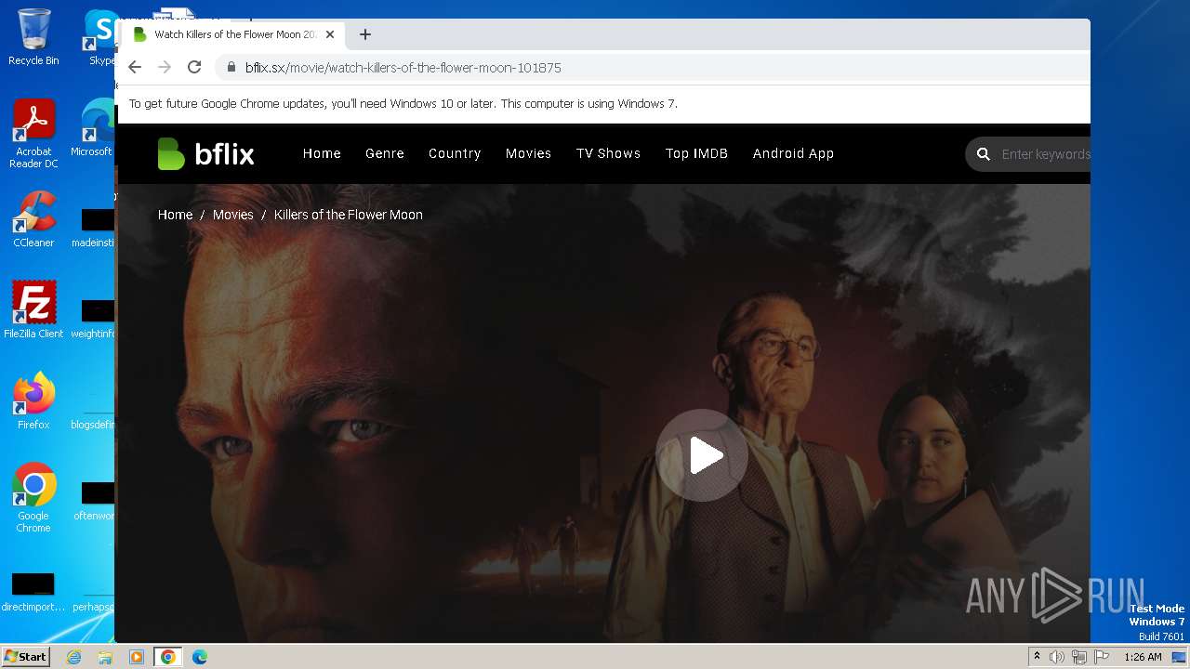Play the Killers of the Flower Moon video
This screenshot has width=1190, height=669.
[702, 455]
